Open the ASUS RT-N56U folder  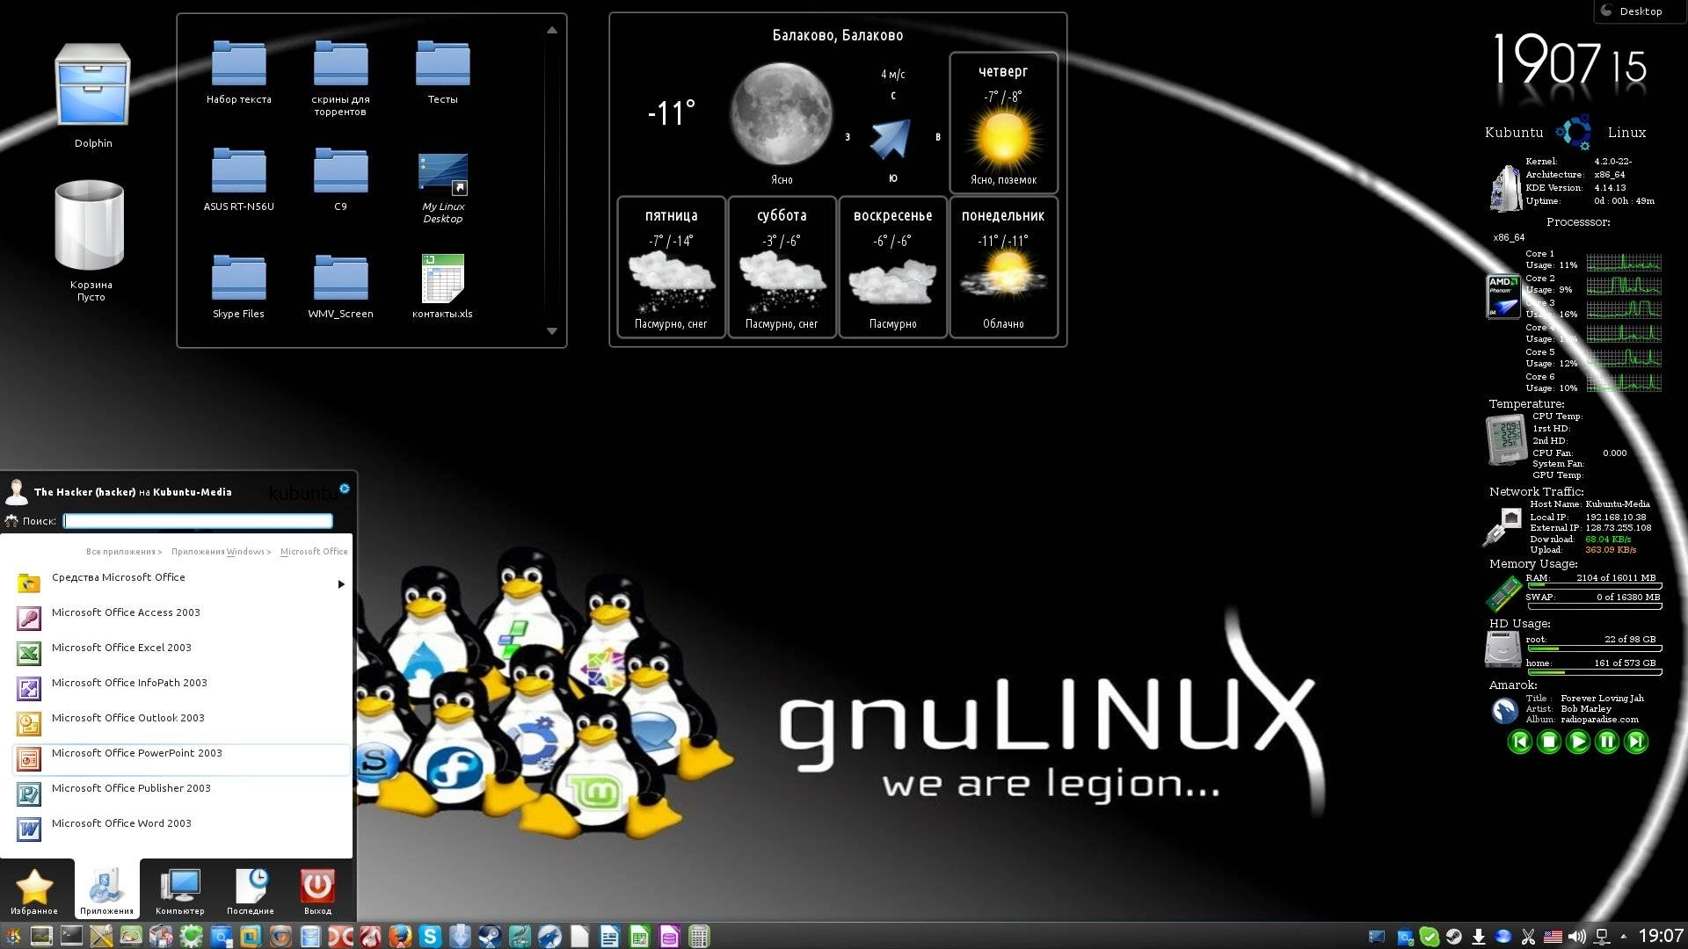(238, 179)
